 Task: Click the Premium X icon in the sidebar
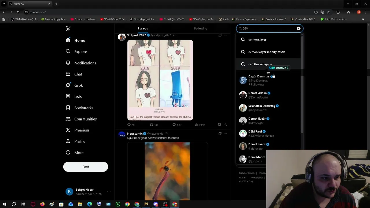68,130
